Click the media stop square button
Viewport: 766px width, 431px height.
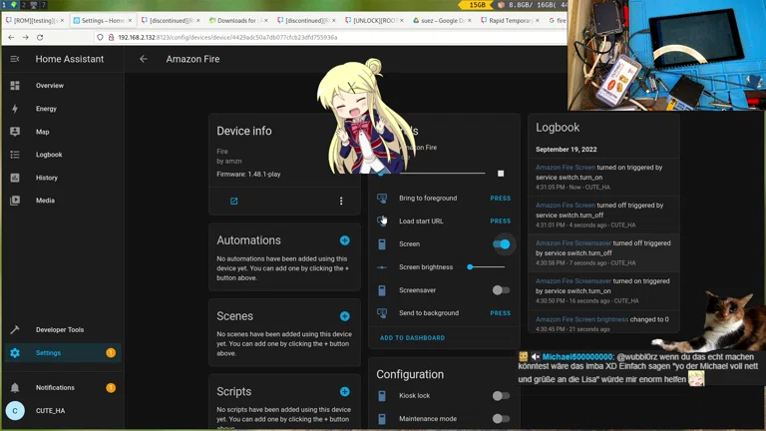click(x=501, y=174)
